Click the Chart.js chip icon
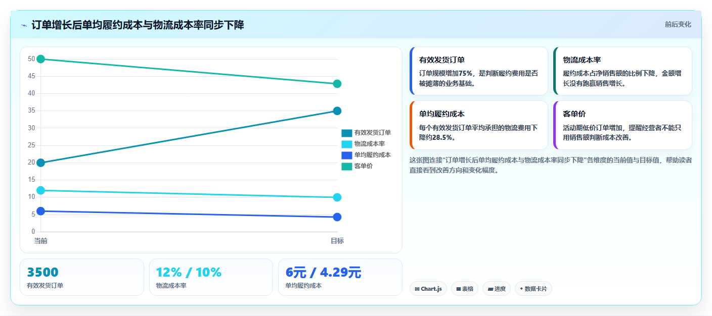 (417, 289)
